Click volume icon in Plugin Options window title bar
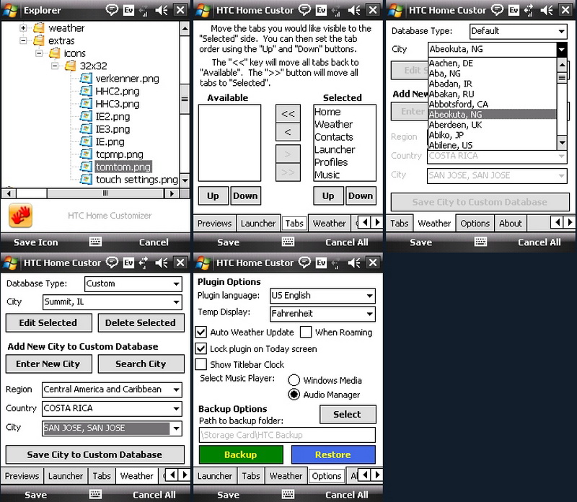Screen dimensions: 577x502 click(354, 263)
